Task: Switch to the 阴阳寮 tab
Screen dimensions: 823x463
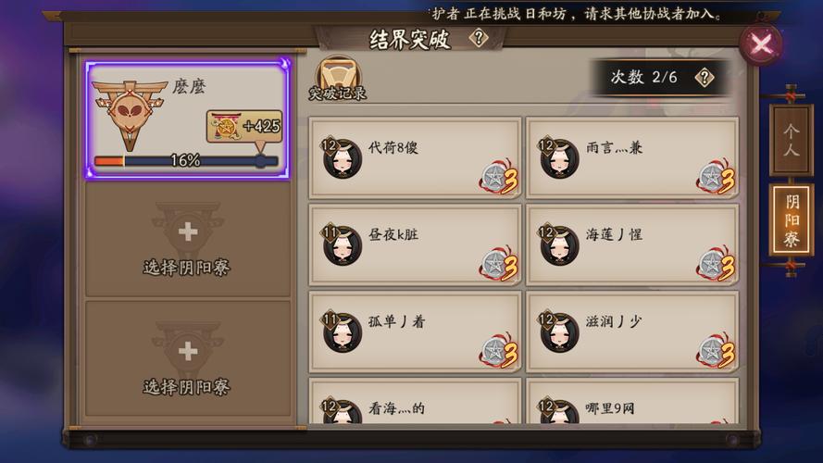Action: 792,220
